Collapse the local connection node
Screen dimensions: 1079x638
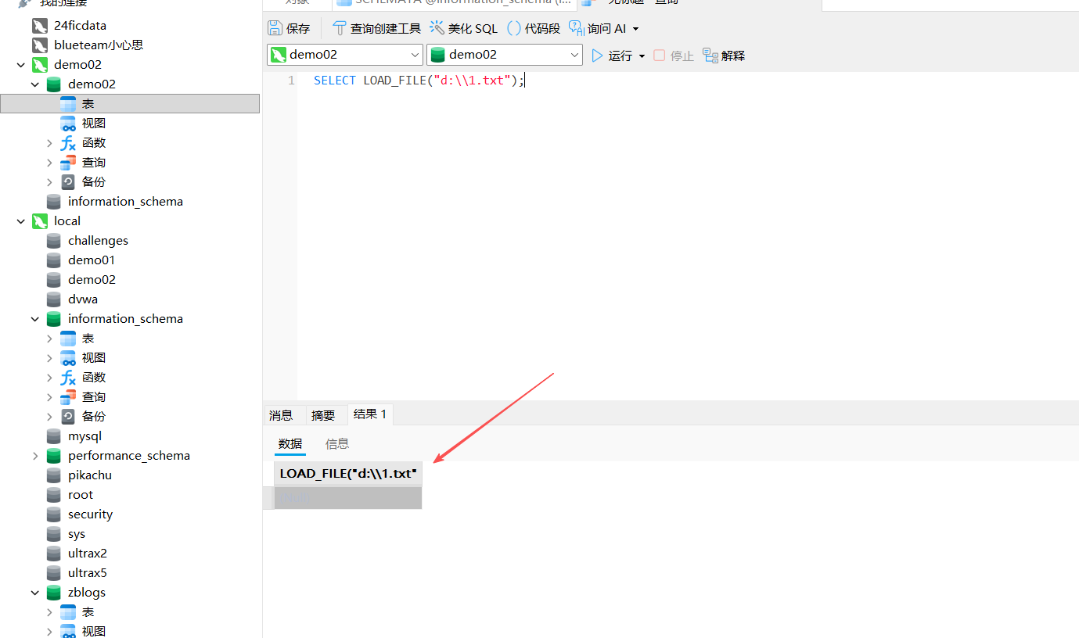pos(21,221)
